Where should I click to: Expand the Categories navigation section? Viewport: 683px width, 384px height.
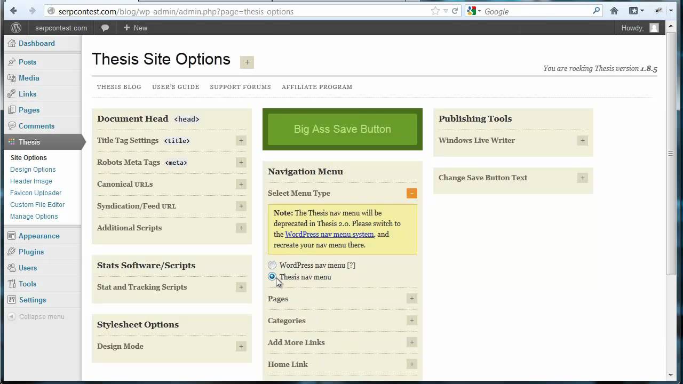coord(411,321)
